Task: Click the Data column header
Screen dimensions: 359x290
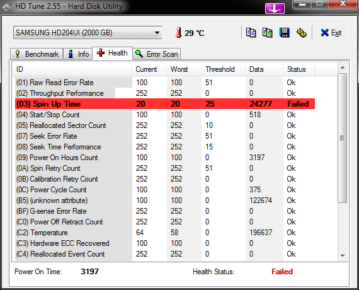Action: [x=265, y=69]
